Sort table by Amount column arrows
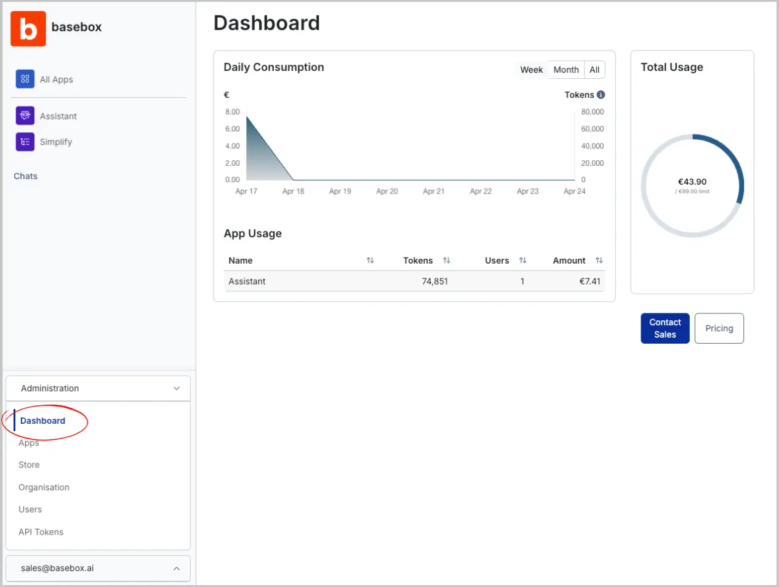This screenshot has width=779, height=587. (599, 261)
